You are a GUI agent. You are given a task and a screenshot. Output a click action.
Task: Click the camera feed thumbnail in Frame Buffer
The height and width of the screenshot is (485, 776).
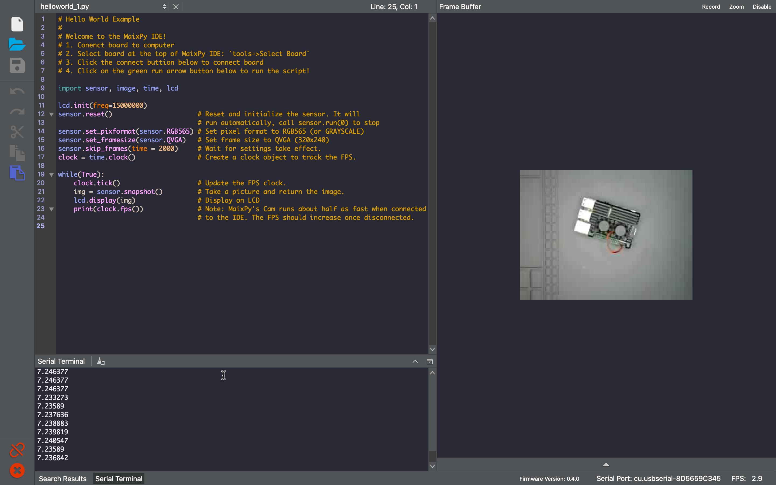[x=606, y=234]
